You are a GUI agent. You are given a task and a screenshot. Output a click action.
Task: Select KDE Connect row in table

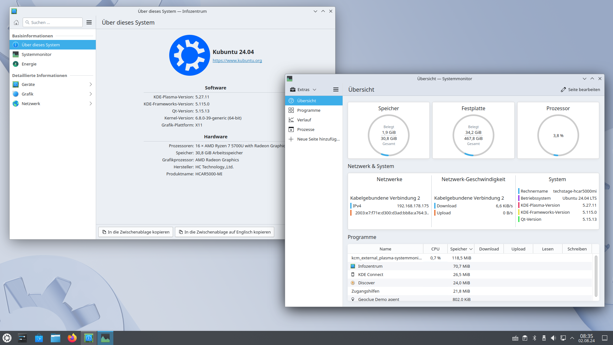(470, 274)
